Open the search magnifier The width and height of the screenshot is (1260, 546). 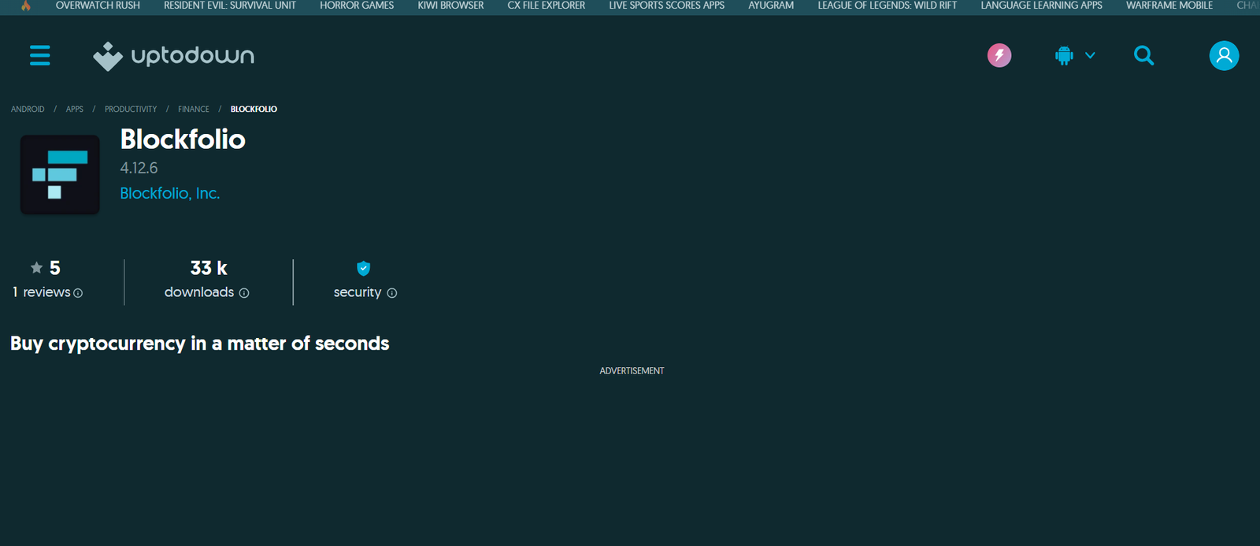pos(1143,55)
